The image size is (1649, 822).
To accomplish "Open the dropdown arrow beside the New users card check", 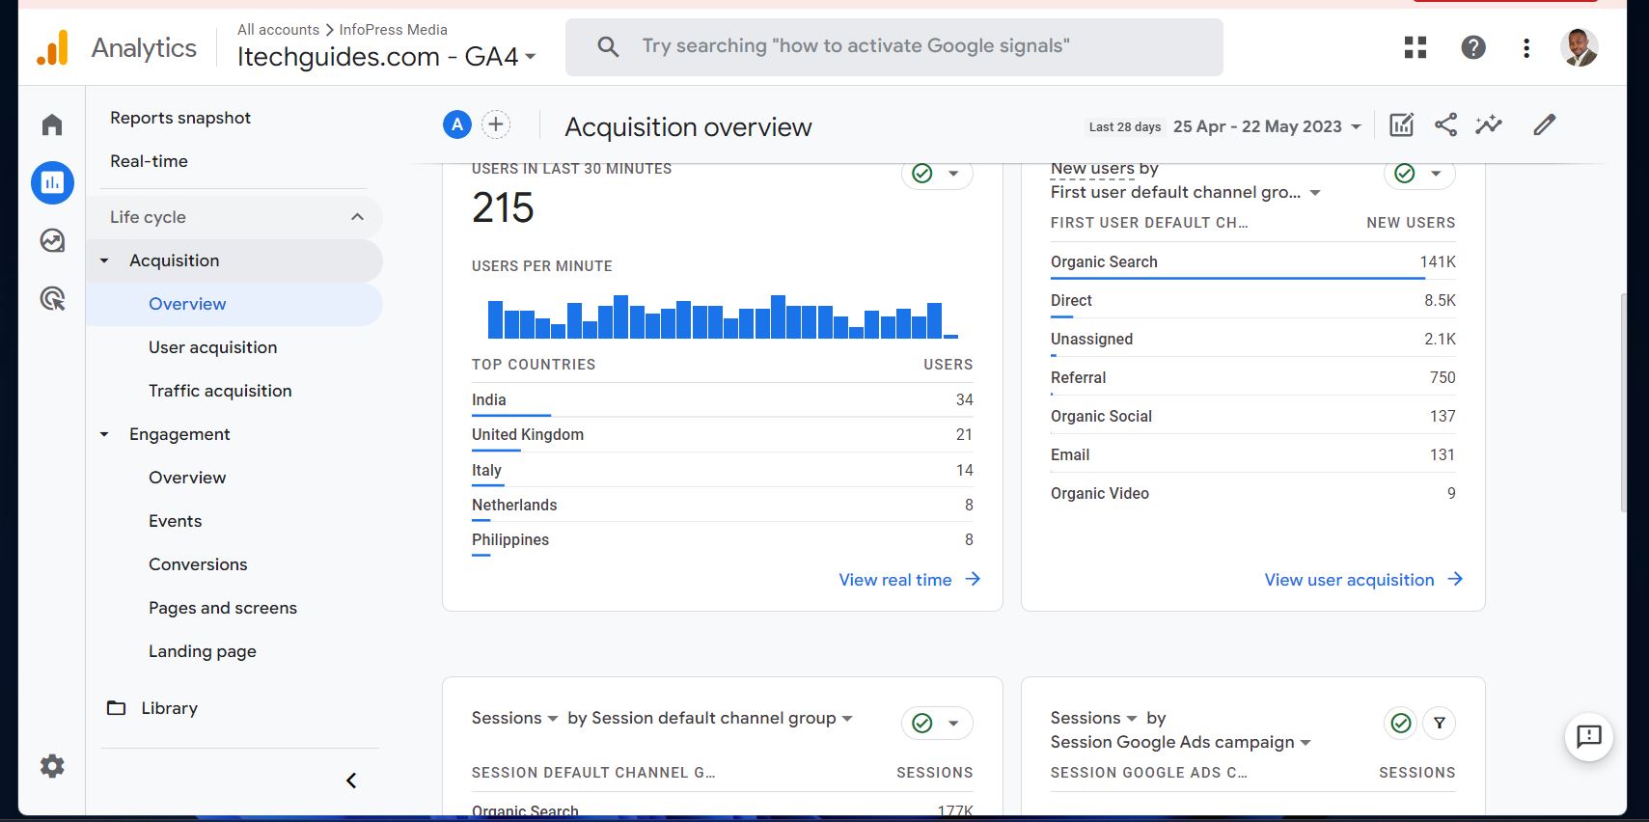I will tap(1436, 174).
